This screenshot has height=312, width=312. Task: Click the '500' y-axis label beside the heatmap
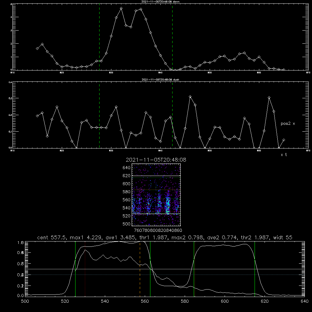click(127, 224)
